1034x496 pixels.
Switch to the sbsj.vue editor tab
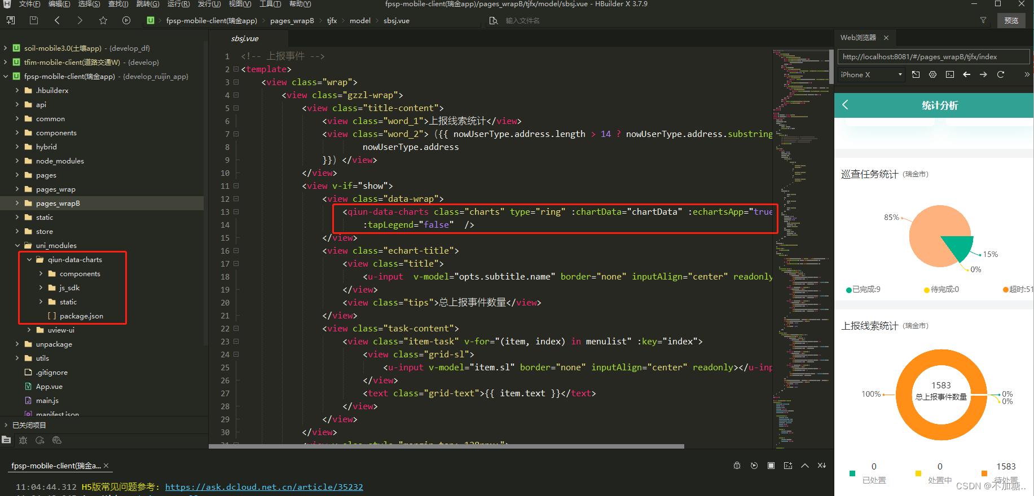[245, 38]
